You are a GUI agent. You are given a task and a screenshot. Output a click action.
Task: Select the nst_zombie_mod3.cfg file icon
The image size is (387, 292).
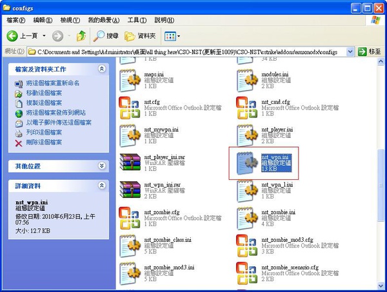coord(247,246)
